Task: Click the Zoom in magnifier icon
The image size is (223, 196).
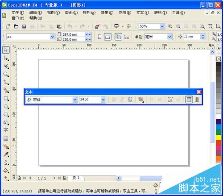Action: click(170, 26)
